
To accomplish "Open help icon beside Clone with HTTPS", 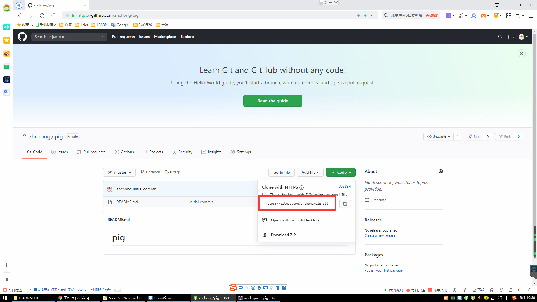I will point(302,188).
